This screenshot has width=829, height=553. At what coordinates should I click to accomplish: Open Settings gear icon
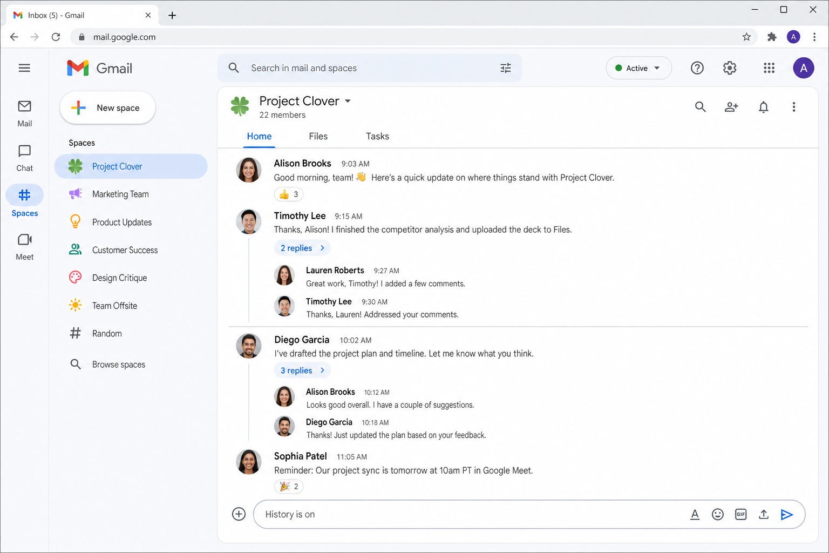tap(730, 68)
